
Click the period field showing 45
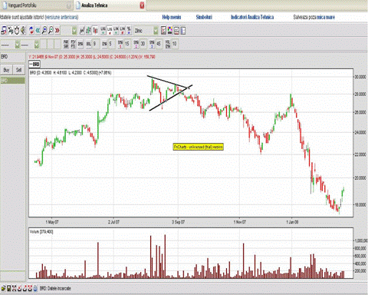[x=159, y=44]
